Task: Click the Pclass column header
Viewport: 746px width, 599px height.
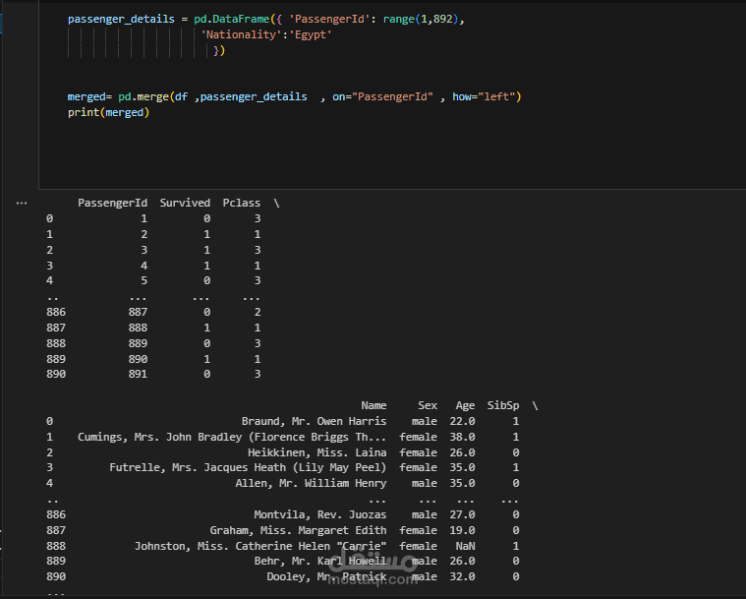Action: [241, 203]
